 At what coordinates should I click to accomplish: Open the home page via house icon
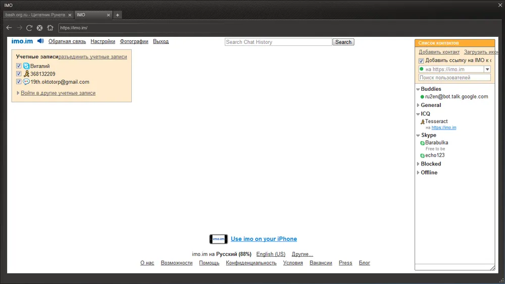coord(50,28)
